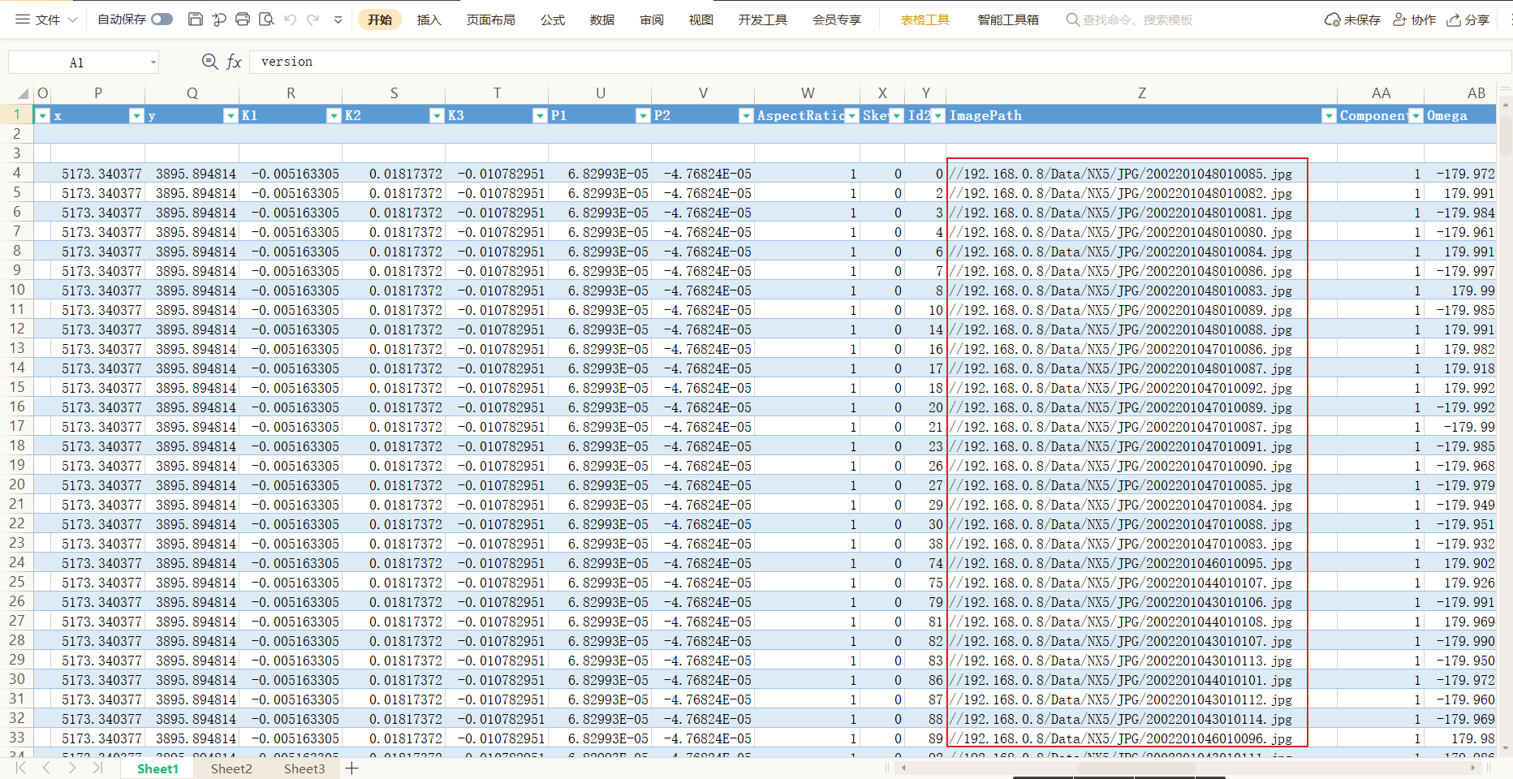1513x779 pixels.
Task: Open the 页面布局 ribbon tab
Action: pyautogui.click(x=490, y=19)
